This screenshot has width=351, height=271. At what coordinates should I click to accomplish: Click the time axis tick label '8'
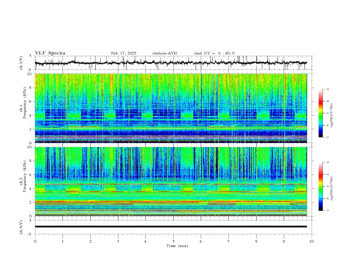[x=256, y=241]
